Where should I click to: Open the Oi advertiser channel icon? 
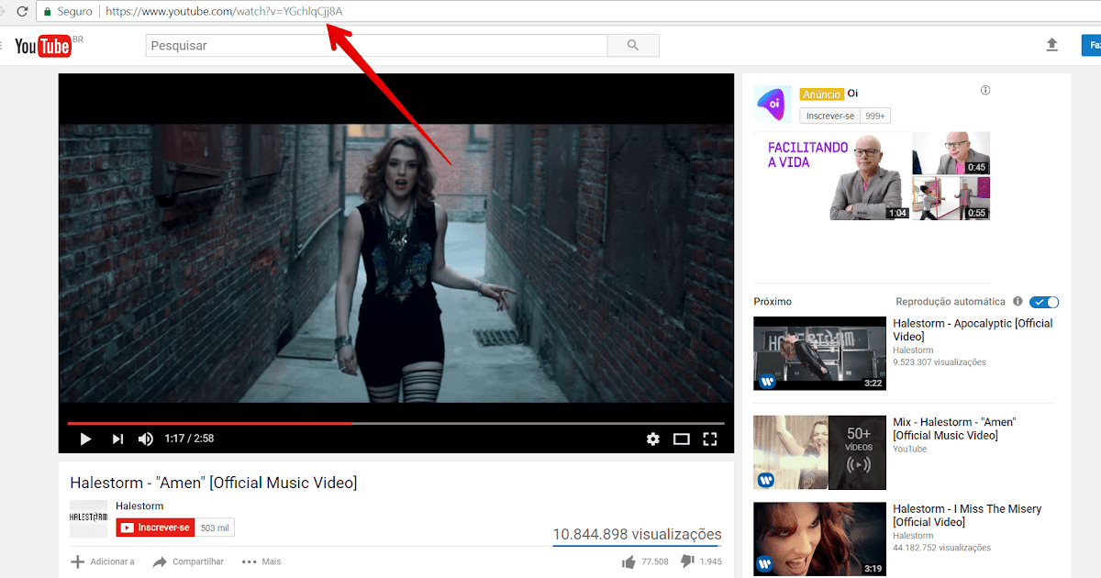pos(773,104)
